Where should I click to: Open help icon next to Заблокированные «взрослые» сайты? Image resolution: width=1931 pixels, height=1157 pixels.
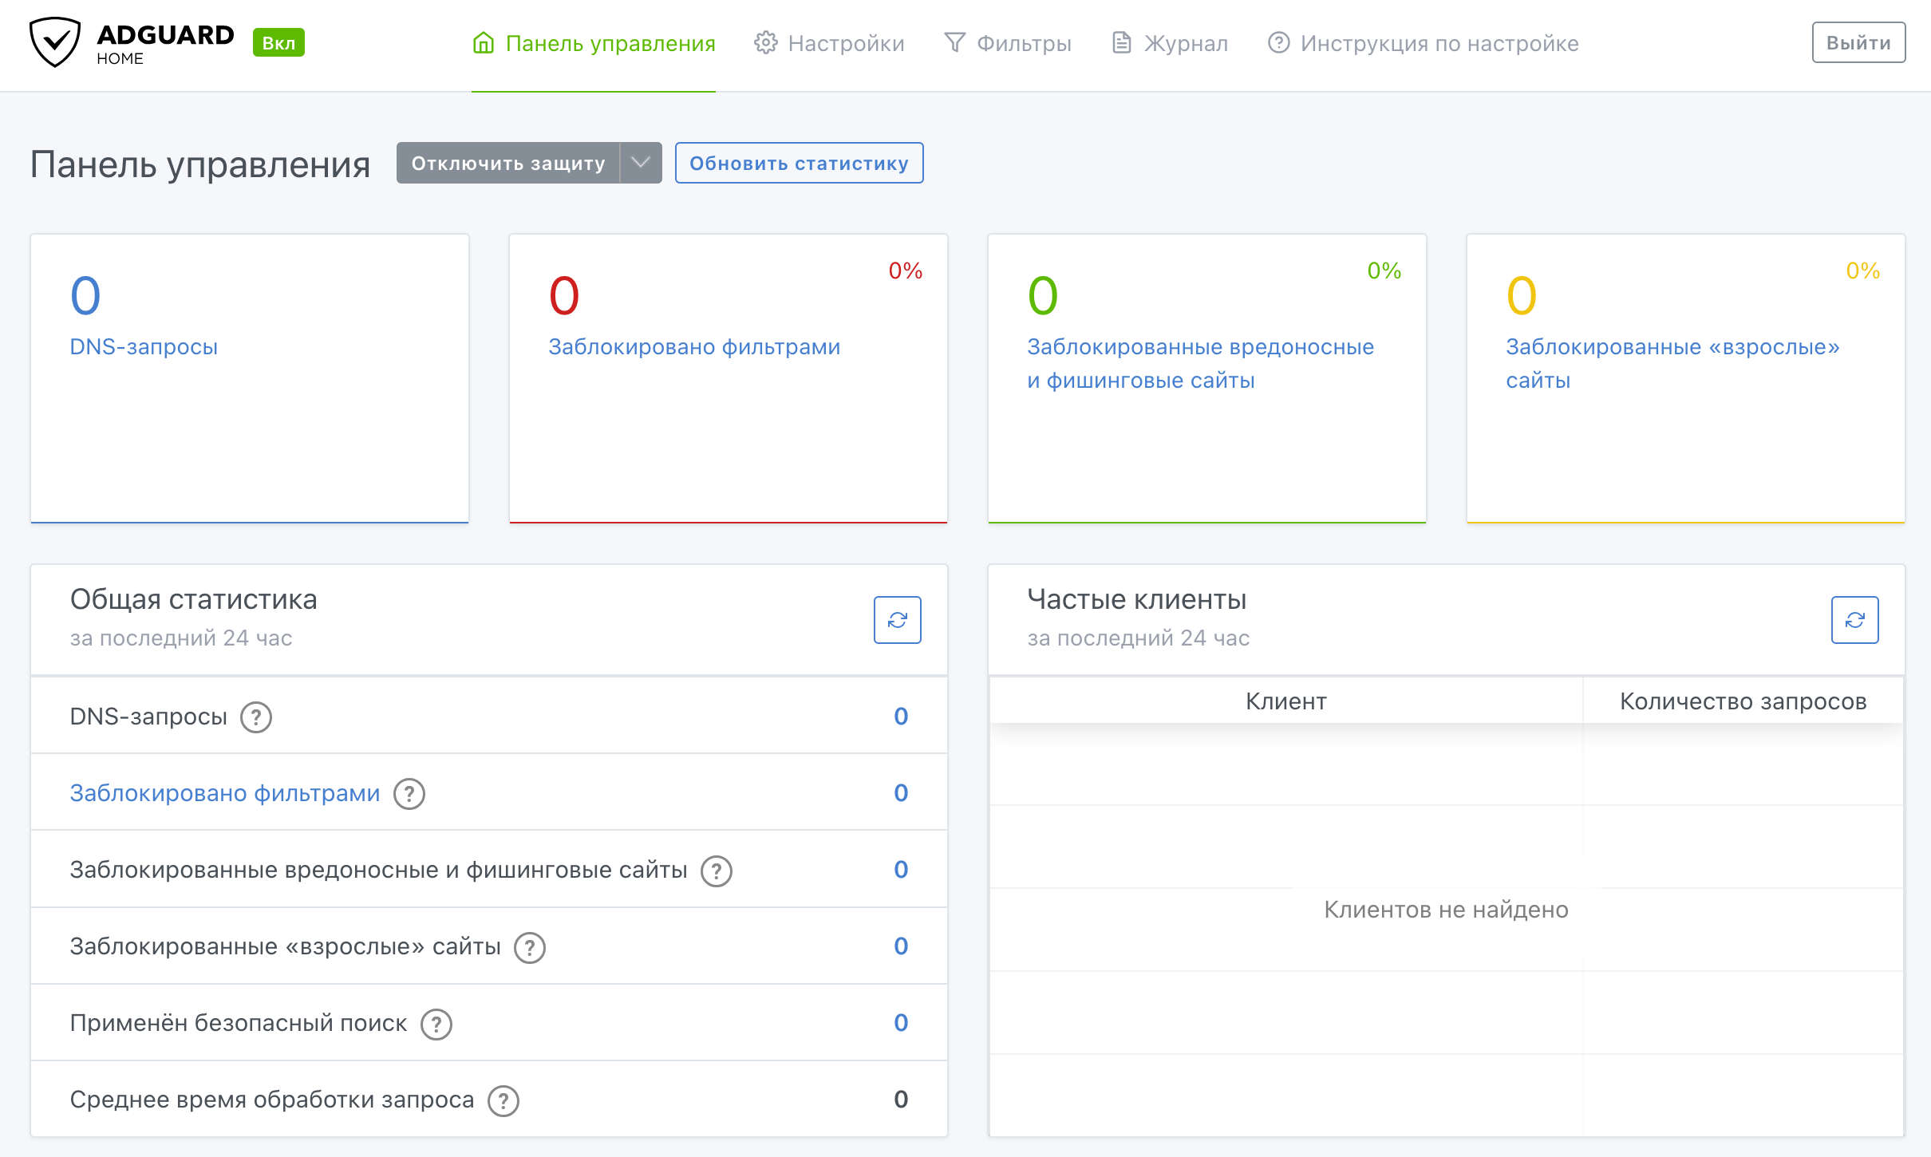coord(531,947)
